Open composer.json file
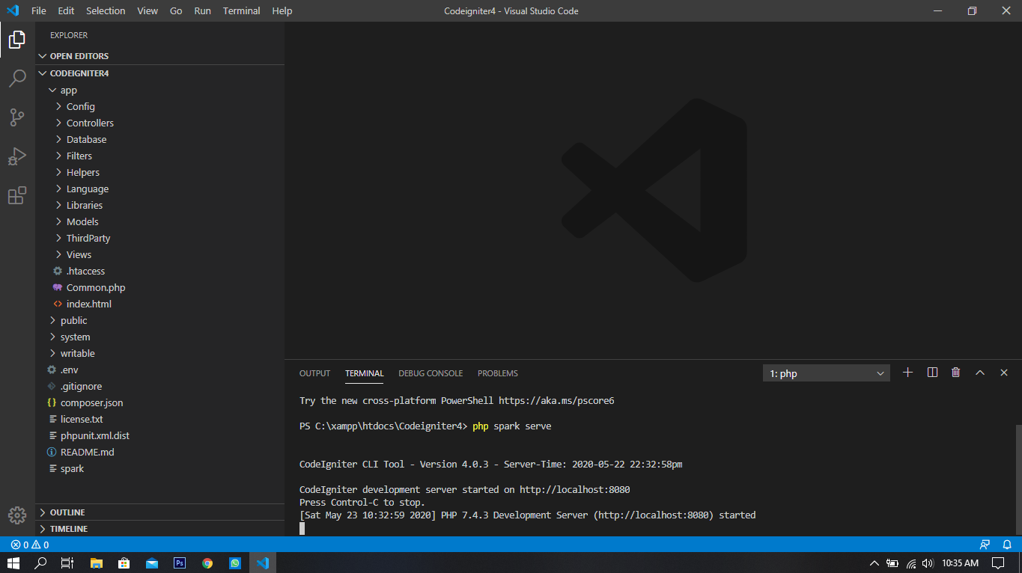Image resolution: width=1022 pixels, height=573 pixels. [x=159, y=402]
